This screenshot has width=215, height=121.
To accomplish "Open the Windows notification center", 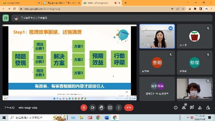I will point(210,117).
